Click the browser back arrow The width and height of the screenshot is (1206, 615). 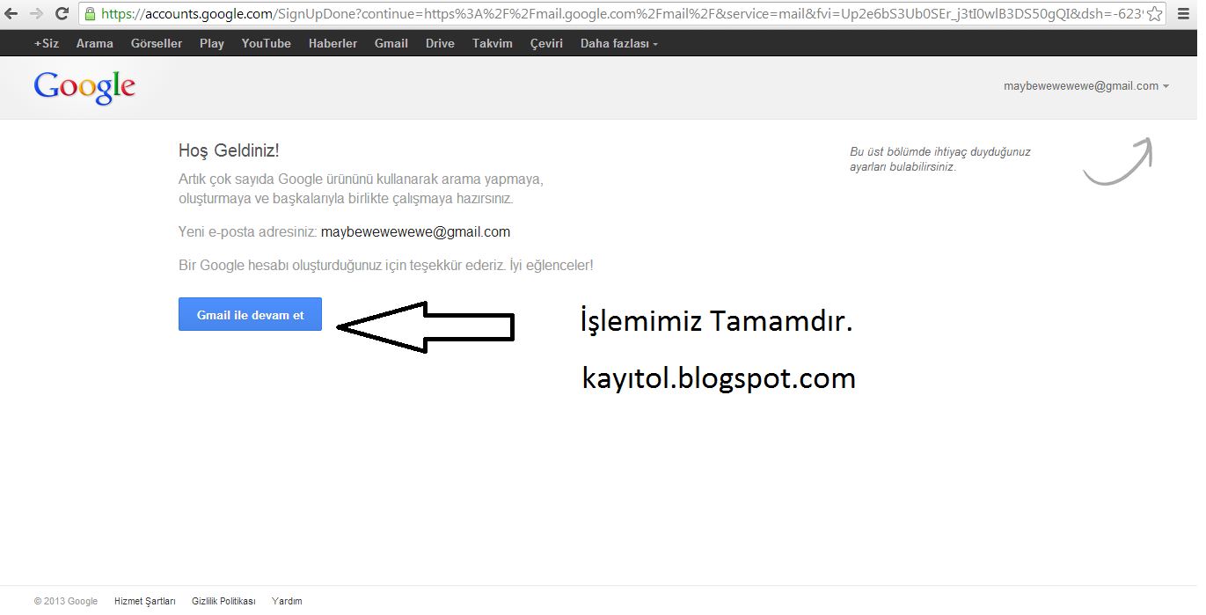12,13
